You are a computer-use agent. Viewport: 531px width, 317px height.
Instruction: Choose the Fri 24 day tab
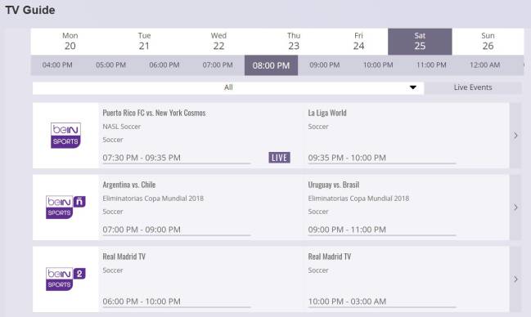[x=358, y=42]
